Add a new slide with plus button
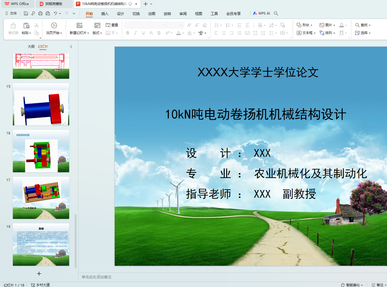Screen dimensions: 387x287 (x=39, y=274)
